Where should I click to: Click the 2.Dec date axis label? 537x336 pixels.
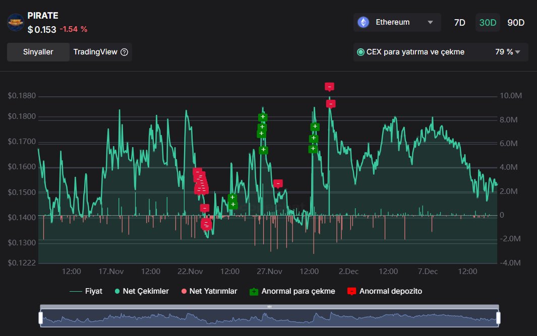(x=348, y=272)
